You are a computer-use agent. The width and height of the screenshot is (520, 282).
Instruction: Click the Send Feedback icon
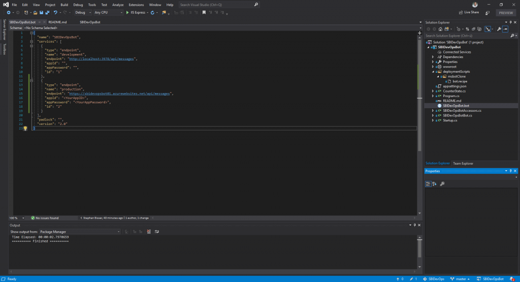[x=487, y=13]
